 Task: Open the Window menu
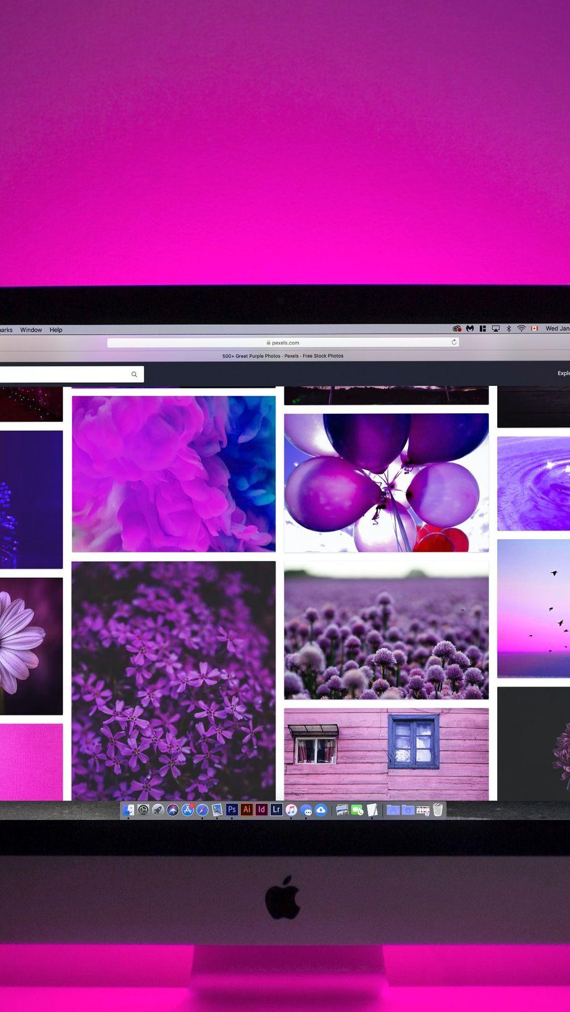pyautogui.click(x=31, y=330)
